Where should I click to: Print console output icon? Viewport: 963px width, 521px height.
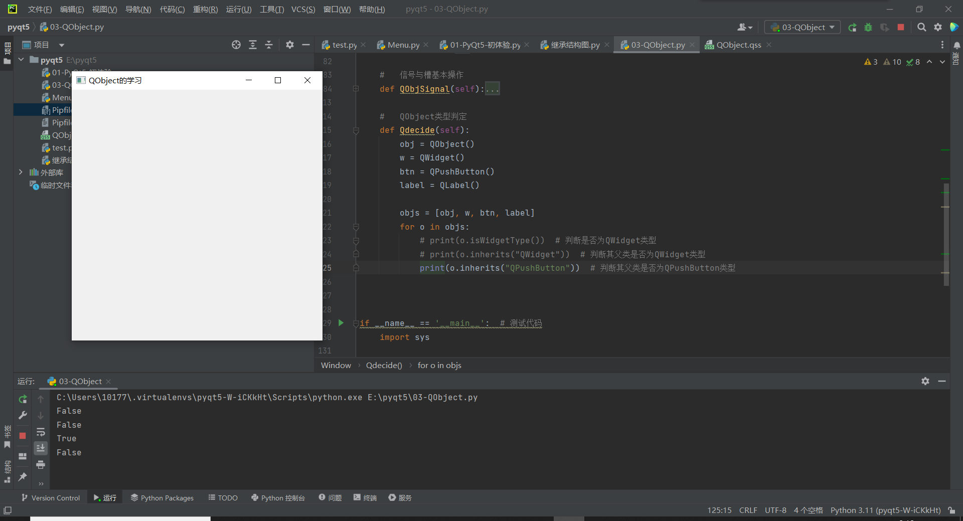(x=41, y=465)
